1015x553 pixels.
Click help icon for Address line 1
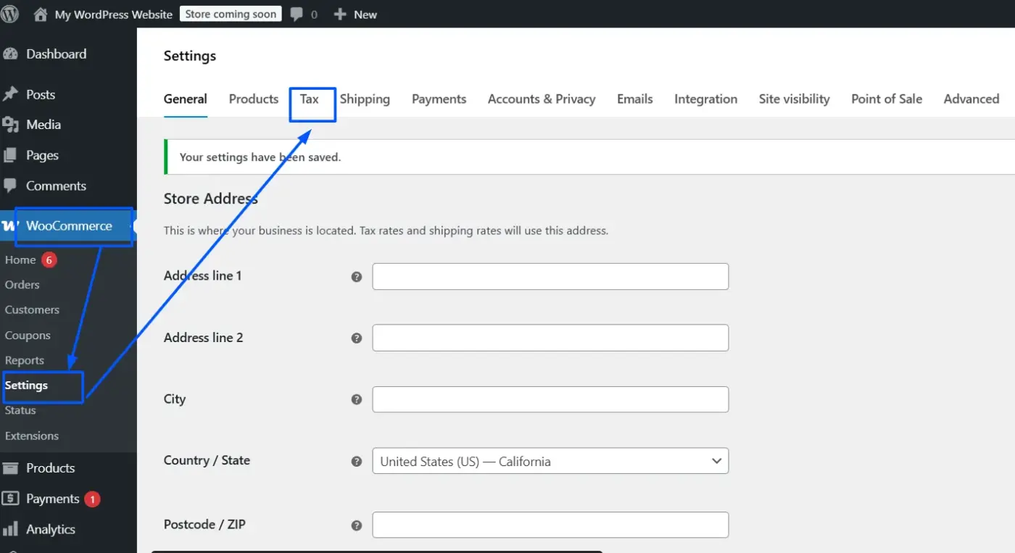pos(356,277)
